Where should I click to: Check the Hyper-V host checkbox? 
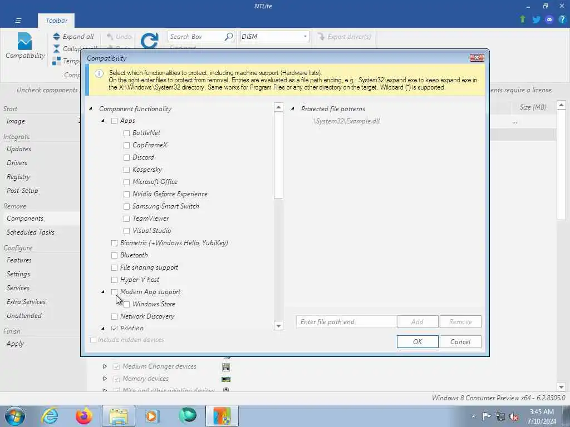(x=114, y=280)
